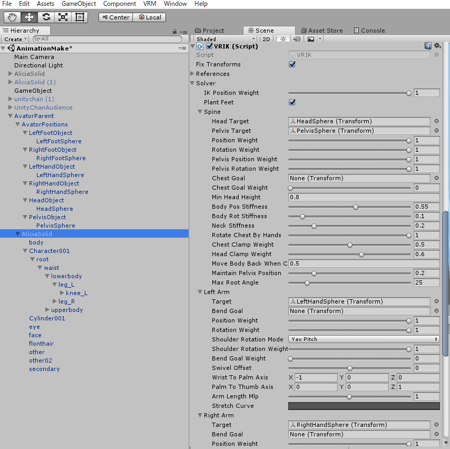Open the Shoulder Rotation Mode dropdown
Image resolution: width=450 pixels, height=449 pixels.
click(x=364, y=339)
